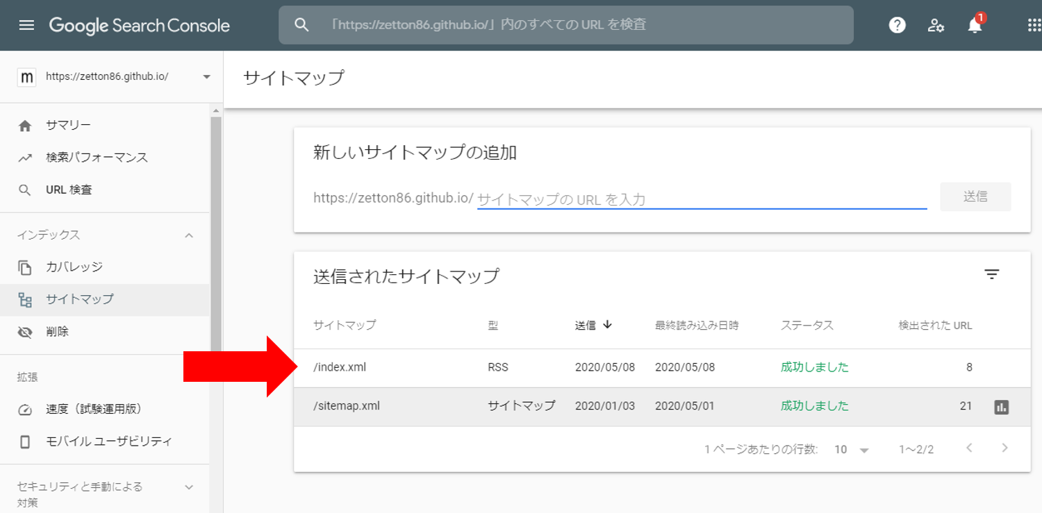This screenshot has height=513, width=1042.
Task: Click detected URL count 8
Action: pyautogui.click(x=969, y=367)
